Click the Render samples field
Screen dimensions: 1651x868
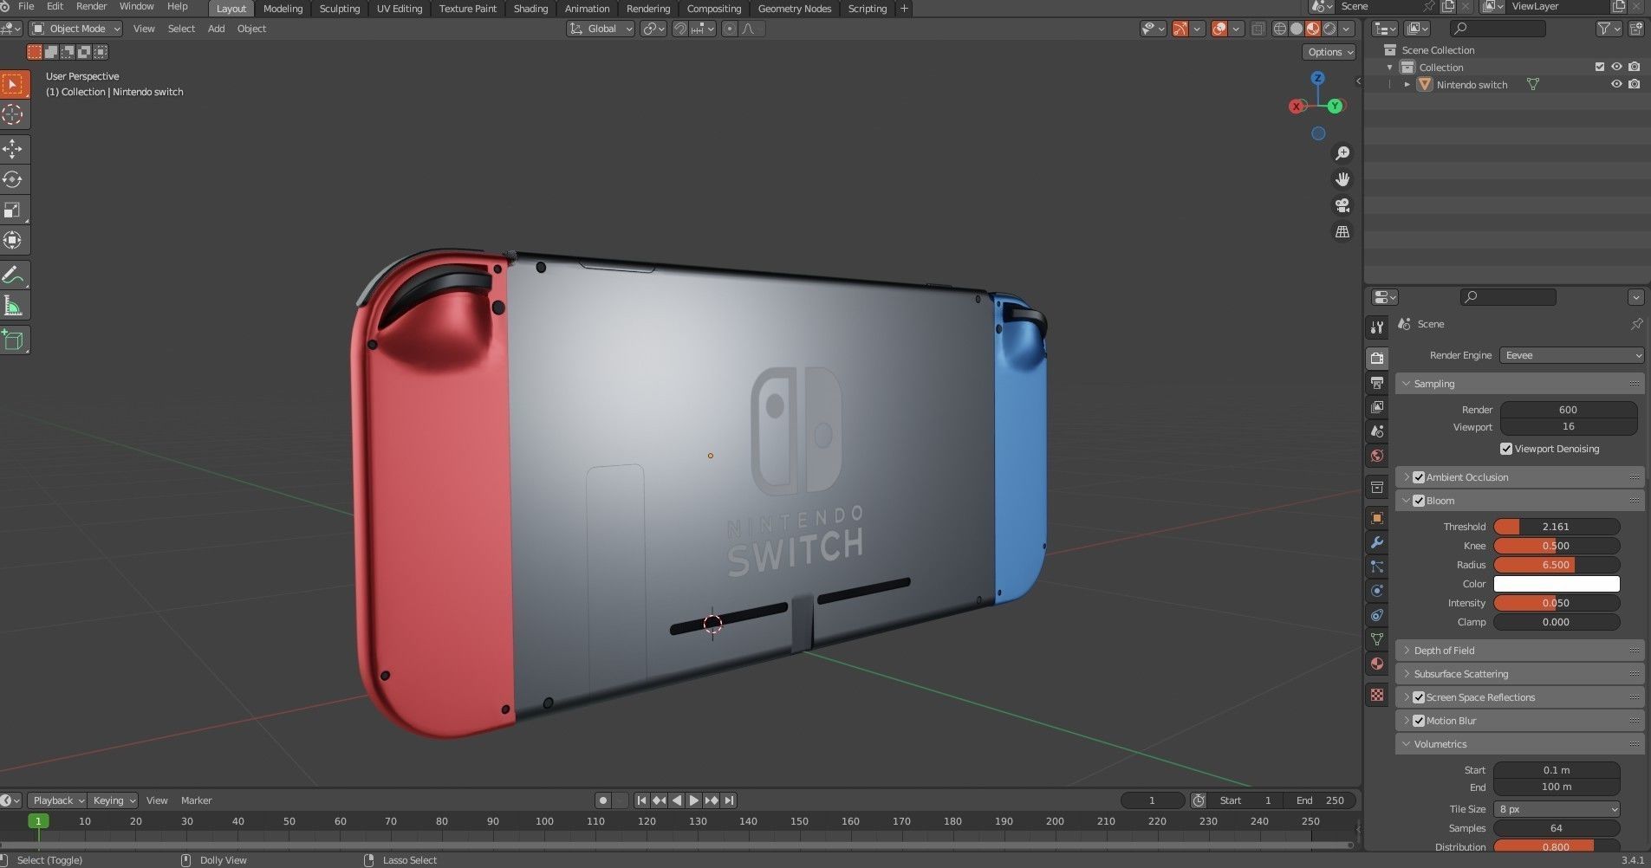point(1569,410)
